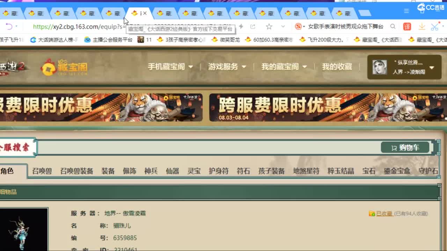
Task: Open bookmark 60加60.3高亲密
Action: coord(269,40)
